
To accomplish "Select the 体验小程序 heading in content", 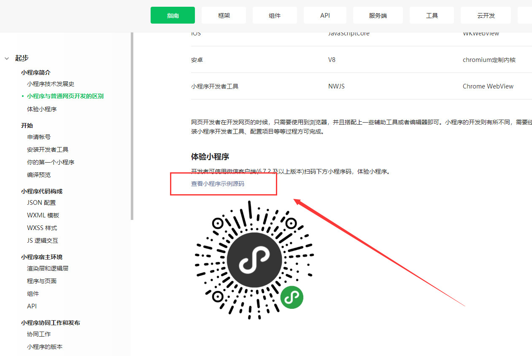I will click(x=210, y=157).
